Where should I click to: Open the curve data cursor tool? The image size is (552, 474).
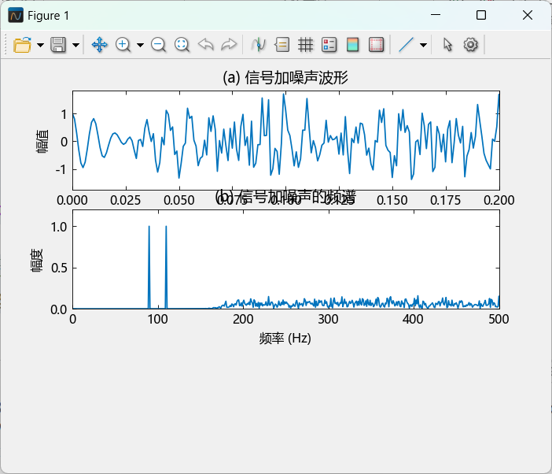(259, 45)
